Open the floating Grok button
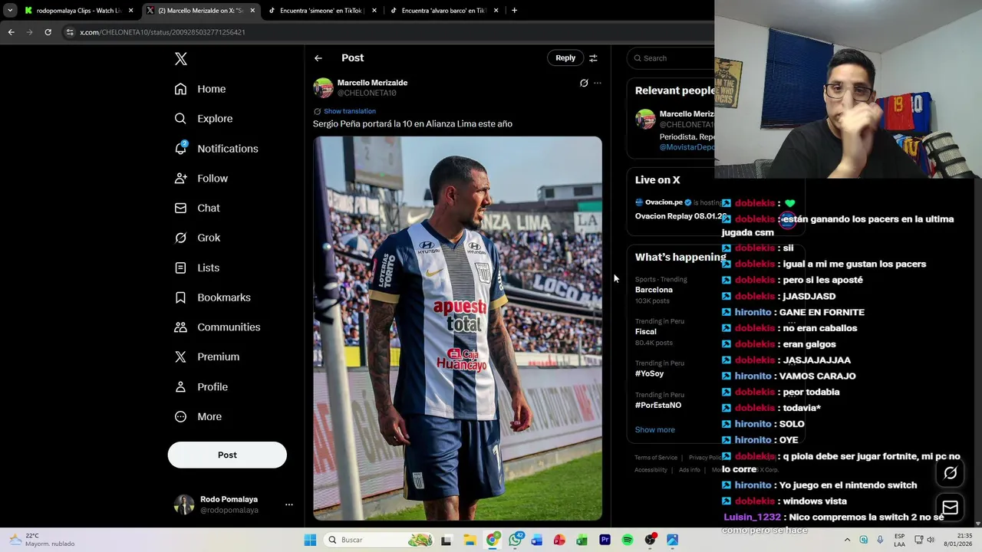 click(950, 473)
